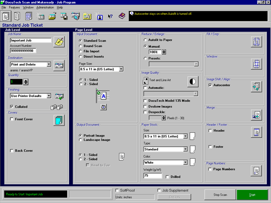This screenshot has width=271, height=203.
Task: Click the Account Number field
Action: pos(23,51)
